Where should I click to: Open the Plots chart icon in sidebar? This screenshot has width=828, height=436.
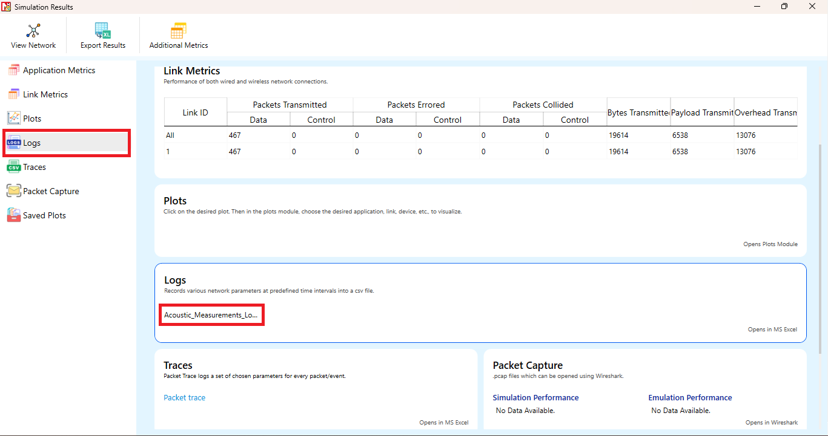14,119
